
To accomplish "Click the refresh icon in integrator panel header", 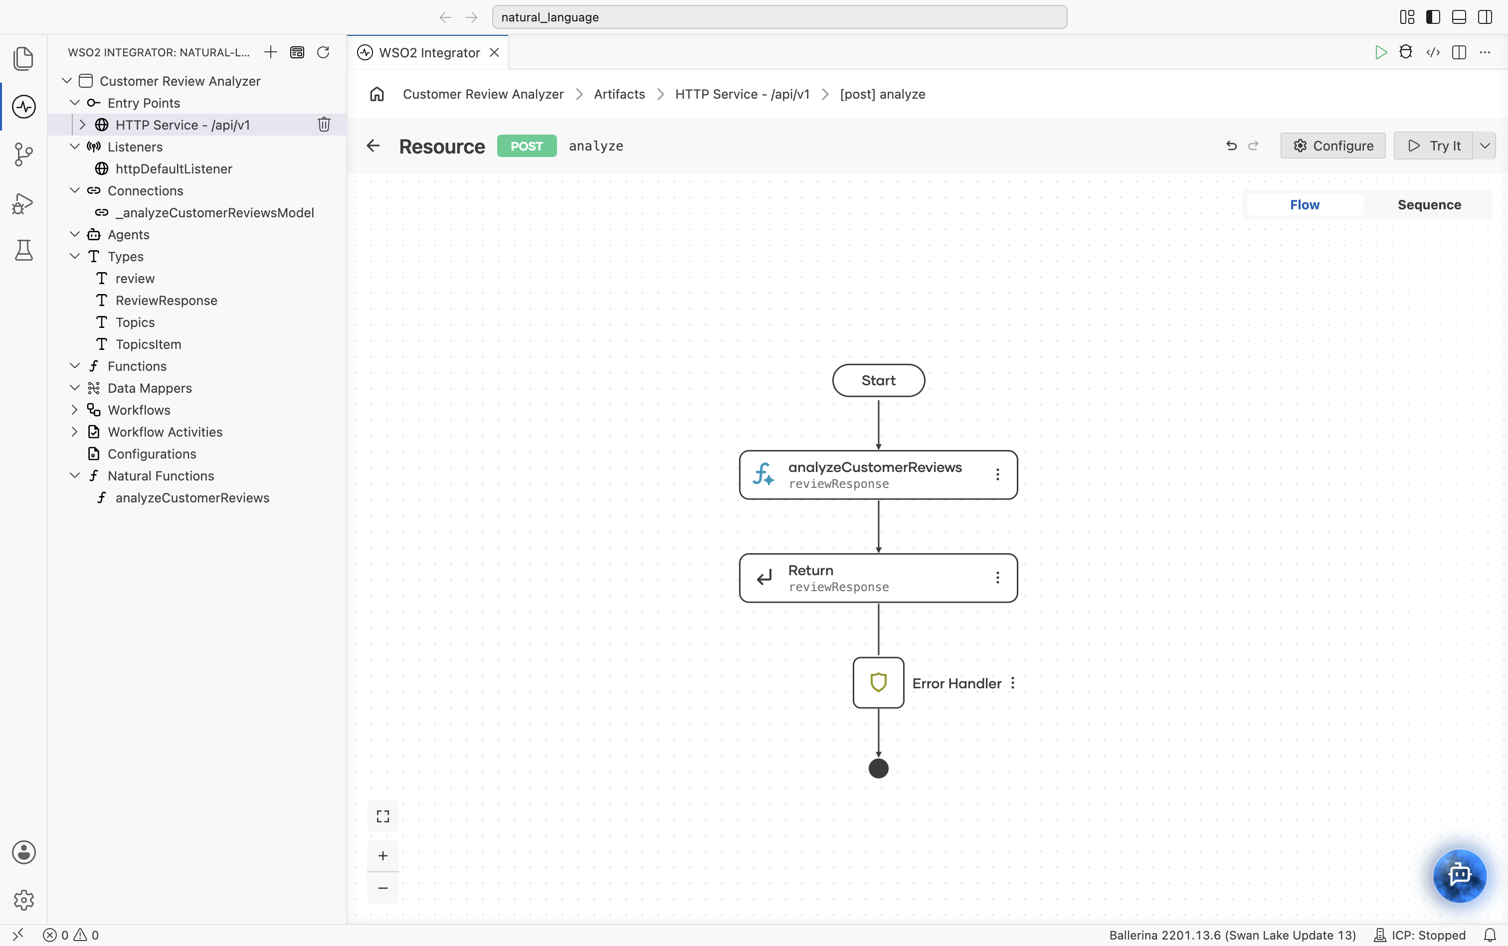I will point(323,52).
